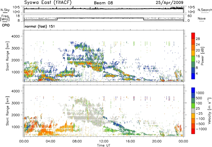212x147 pixels.
Task: Click the red top segment of the Power colorbar
Action: [x=193, y=36]
